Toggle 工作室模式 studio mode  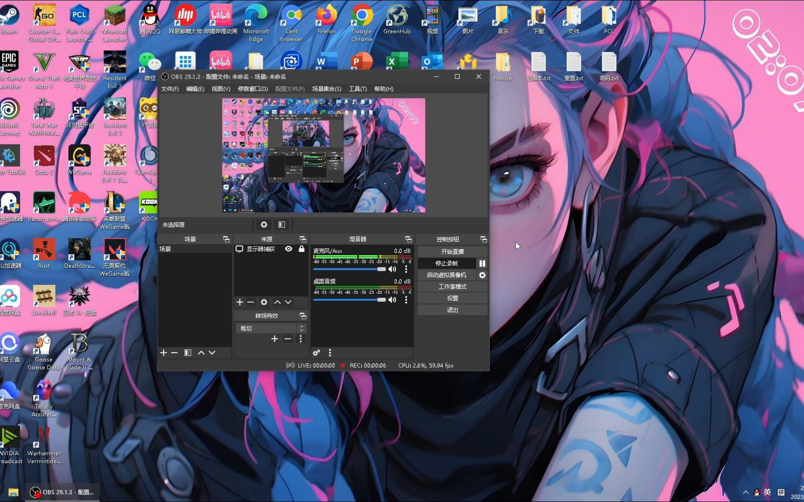(452, 287)
